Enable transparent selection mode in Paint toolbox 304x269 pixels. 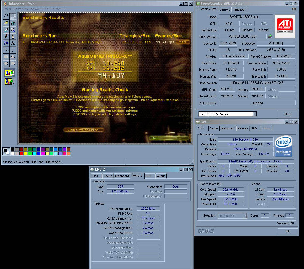point(9,81)
